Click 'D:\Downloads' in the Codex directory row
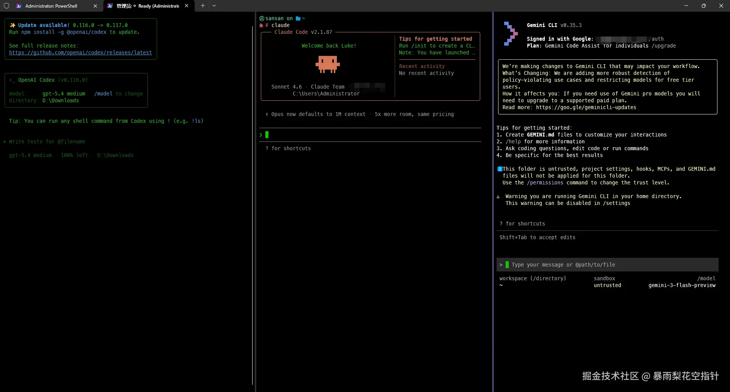Image resolution: width=730 pixels, height=392 pixels. click(61, 100)
